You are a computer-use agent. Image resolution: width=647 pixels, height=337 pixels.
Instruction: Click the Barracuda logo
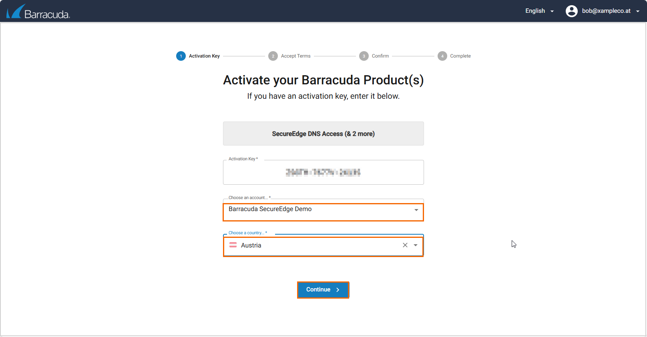[x=38, y=12]
